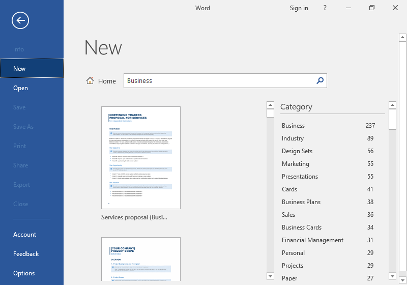This screenshot has width=407, height=285.
Task: Close the Word window
Action: coord(395,8)
